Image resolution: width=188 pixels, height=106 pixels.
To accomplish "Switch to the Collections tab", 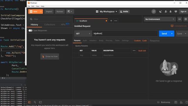I will pyautogui.click(x=50, y=24).
